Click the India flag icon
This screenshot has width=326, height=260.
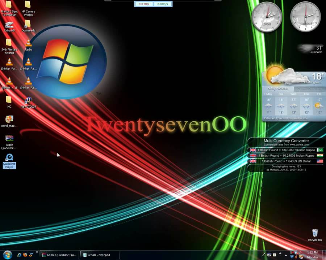320,156
